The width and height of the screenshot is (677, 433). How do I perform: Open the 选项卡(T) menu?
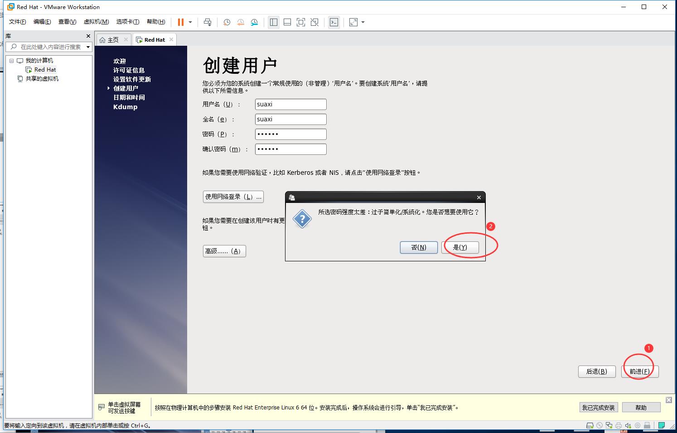click(x=128, y=22)
